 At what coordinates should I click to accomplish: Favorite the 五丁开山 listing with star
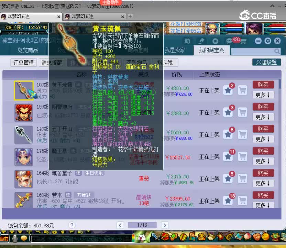tap(228, 135)
